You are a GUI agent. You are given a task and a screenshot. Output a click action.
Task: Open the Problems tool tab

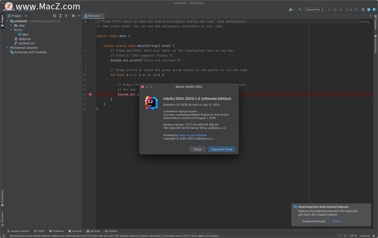[x=56, y=231]
